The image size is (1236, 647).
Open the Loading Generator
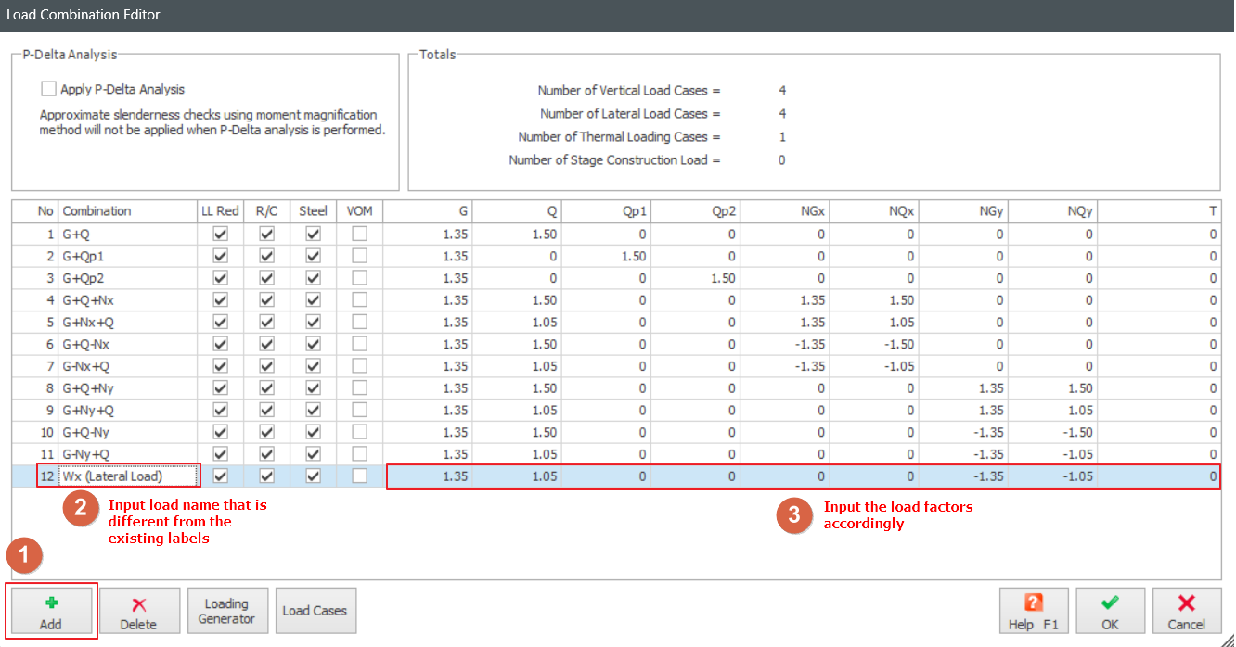[x=227, y=610]
